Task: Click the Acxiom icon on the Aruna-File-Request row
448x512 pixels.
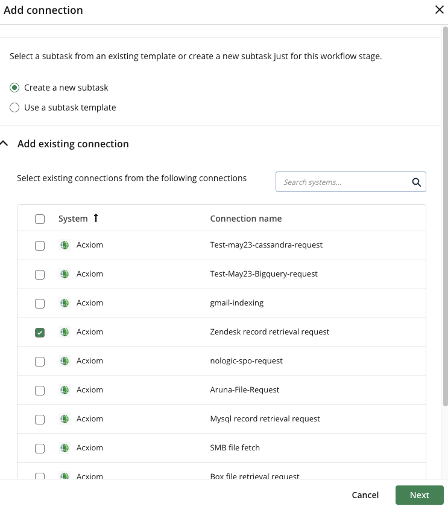Action: (64, 389)
